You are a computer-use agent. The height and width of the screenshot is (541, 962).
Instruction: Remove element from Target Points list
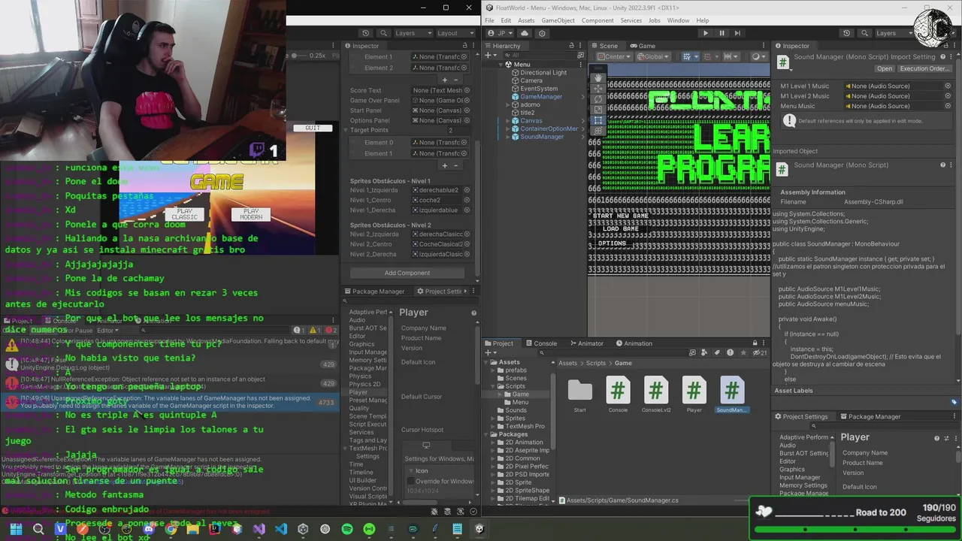(456, 165)
